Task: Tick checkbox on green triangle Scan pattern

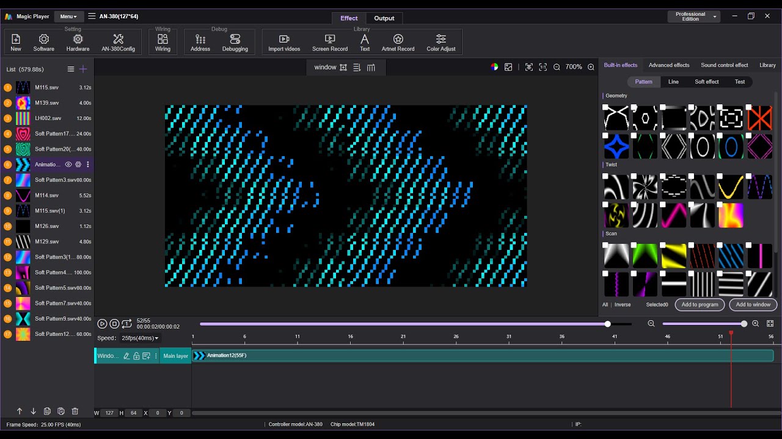Action: point(634,245)
